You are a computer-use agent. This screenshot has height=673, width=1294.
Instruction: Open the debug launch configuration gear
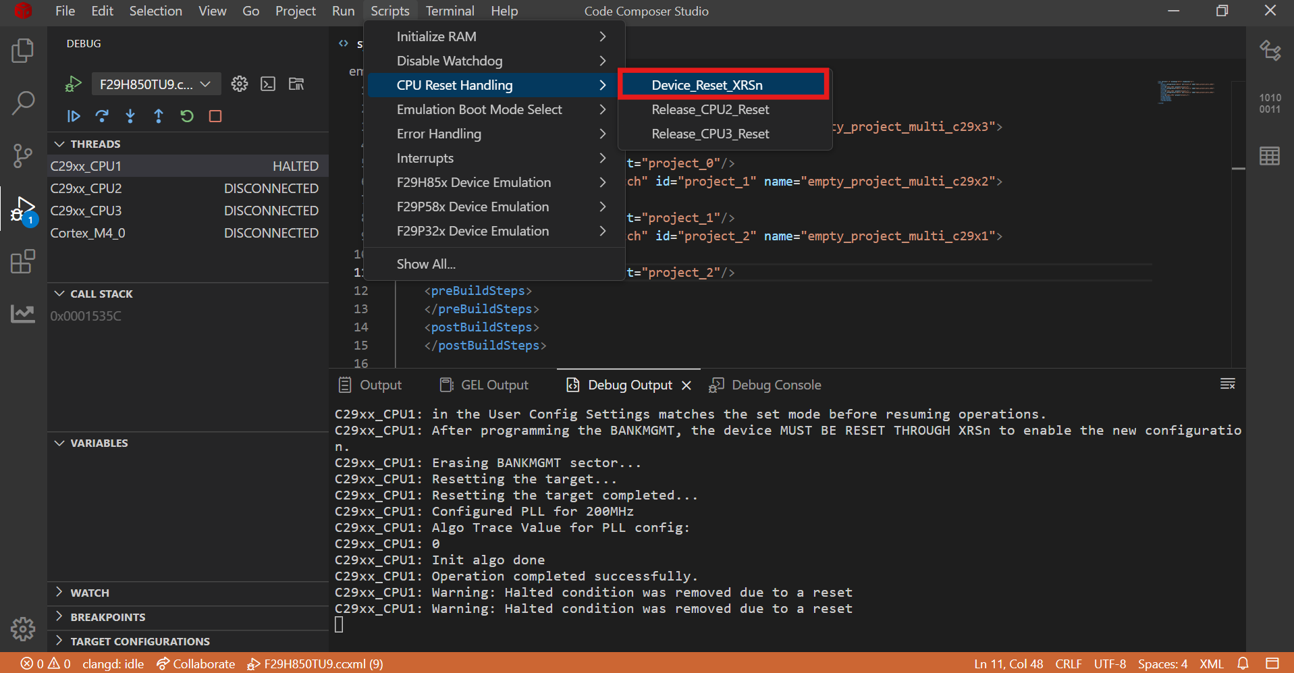click(x=240, y=84)
